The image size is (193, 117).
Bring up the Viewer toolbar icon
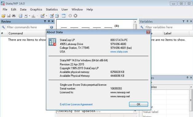coord(26,16)
